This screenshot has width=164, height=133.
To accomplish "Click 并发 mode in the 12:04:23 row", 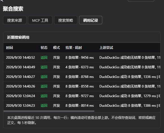I will pyautogui.click(x=56, y=106).
